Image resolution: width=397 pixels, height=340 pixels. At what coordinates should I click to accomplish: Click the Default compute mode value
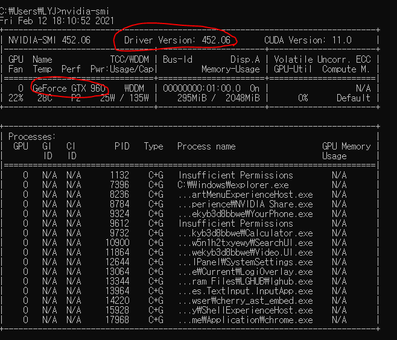[x=354, y=98]
